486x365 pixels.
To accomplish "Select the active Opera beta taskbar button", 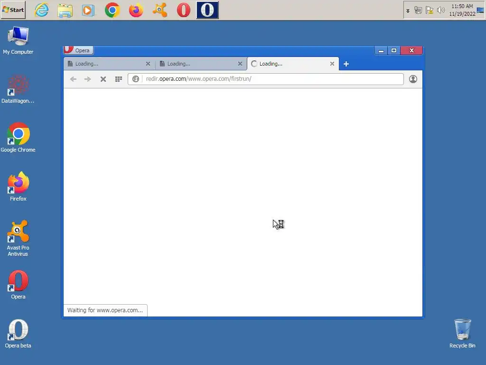I will coord(207,10).
